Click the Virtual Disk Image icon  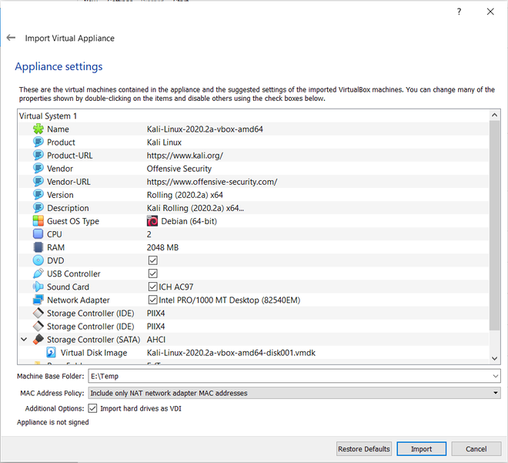(51, 352)
